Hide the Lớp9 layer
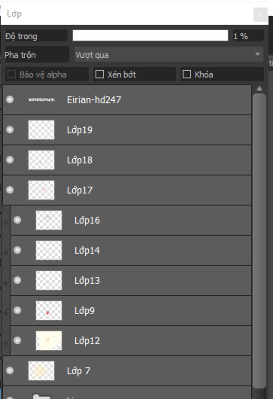The width and height of the screenshot is (273, 399). pyautogui.click(x=17, y=310)
